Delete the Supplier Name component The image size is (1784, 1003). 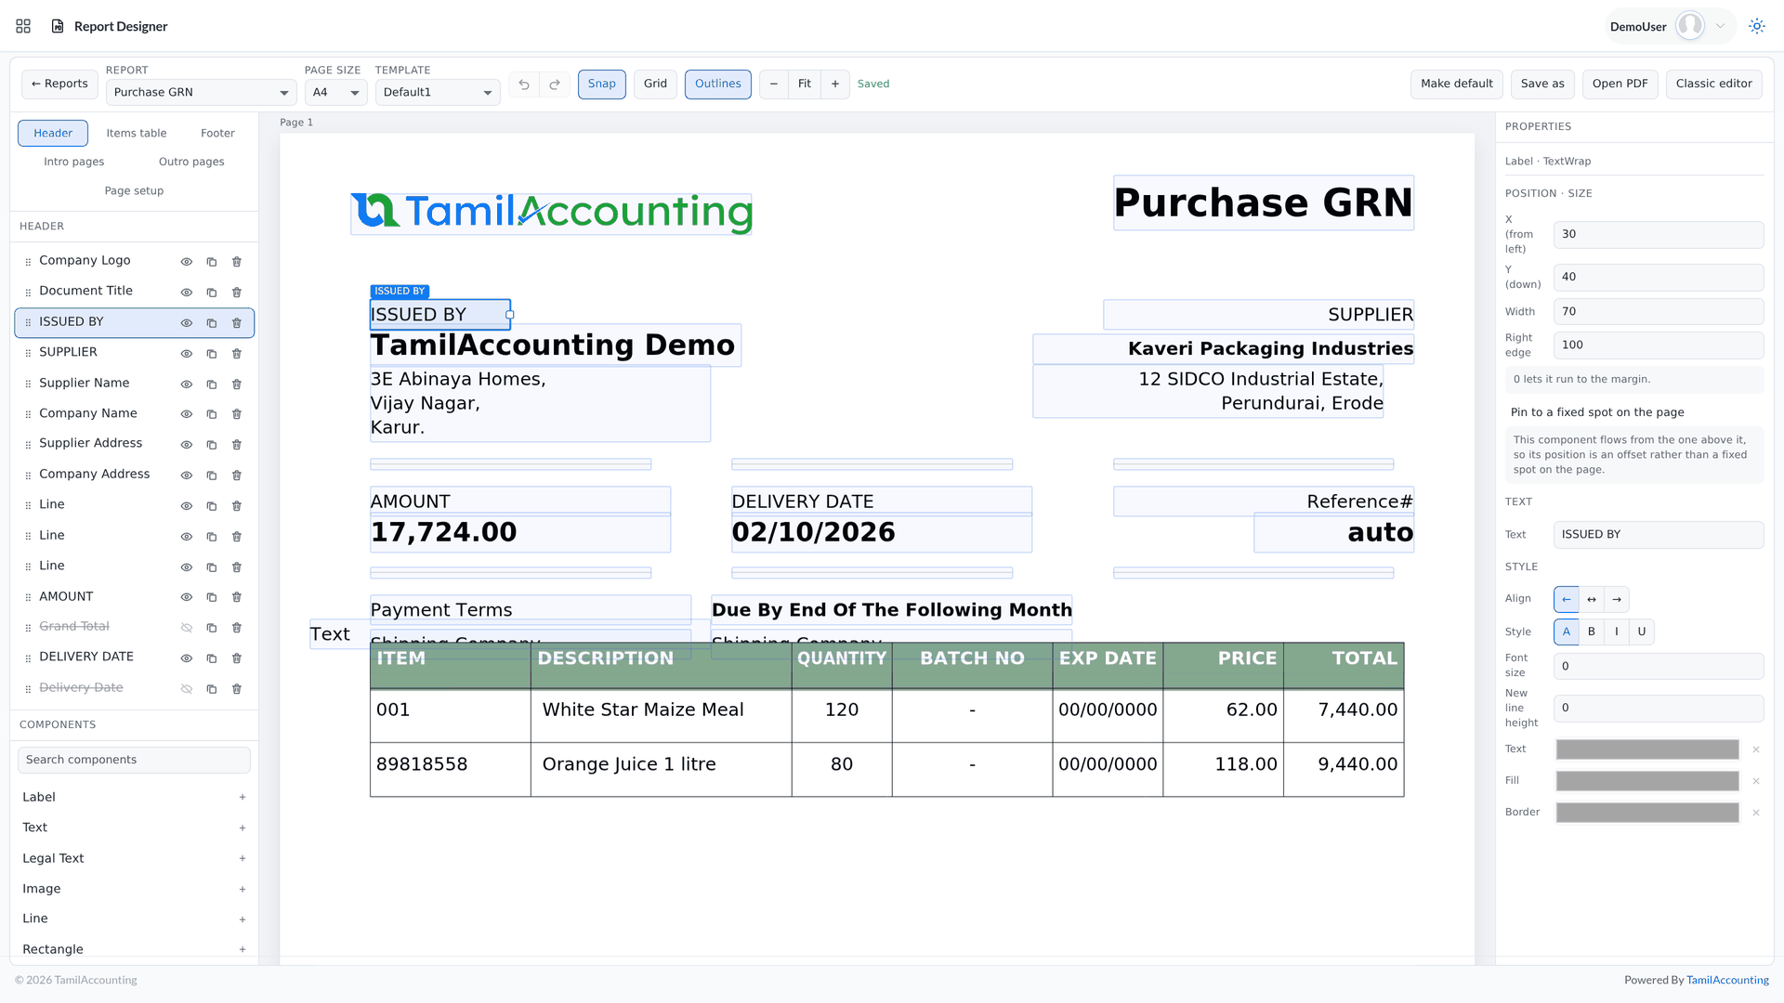coord(237,384)
